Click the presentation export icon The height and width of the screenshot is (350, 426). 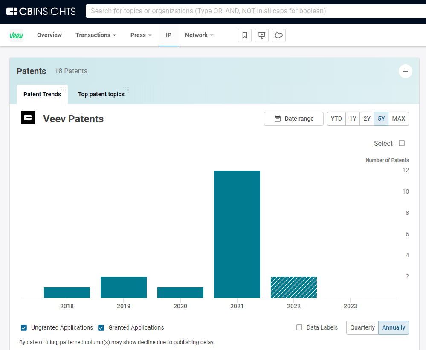click(262, 35)
